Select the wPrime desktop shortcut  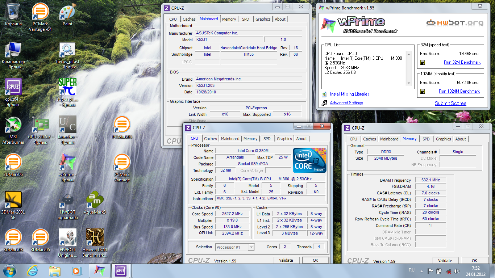(x=67, y=168)
